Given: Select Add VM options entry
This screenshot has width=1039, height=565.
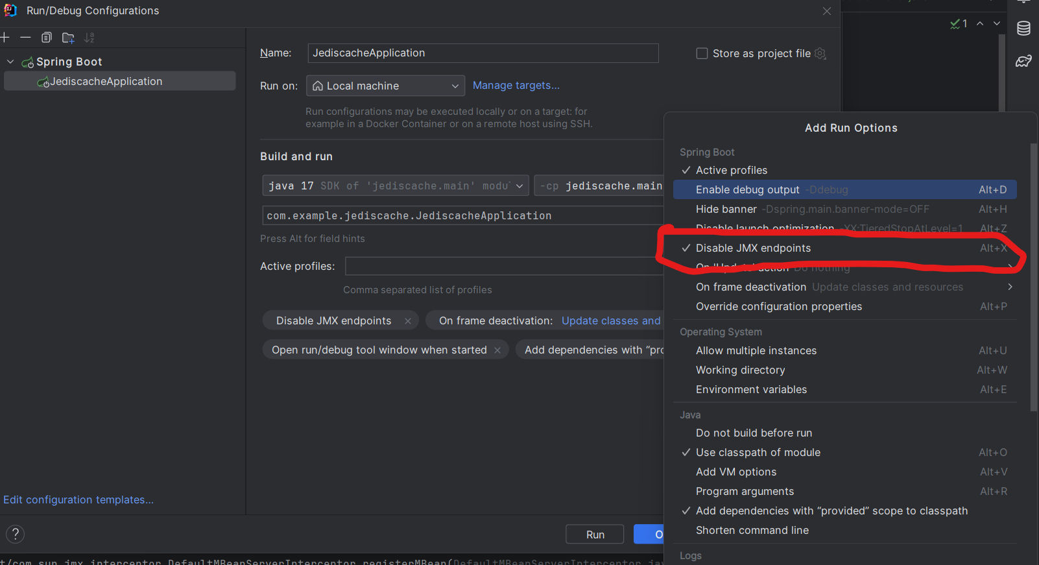Looking at the screenshot, I should 844,472.
